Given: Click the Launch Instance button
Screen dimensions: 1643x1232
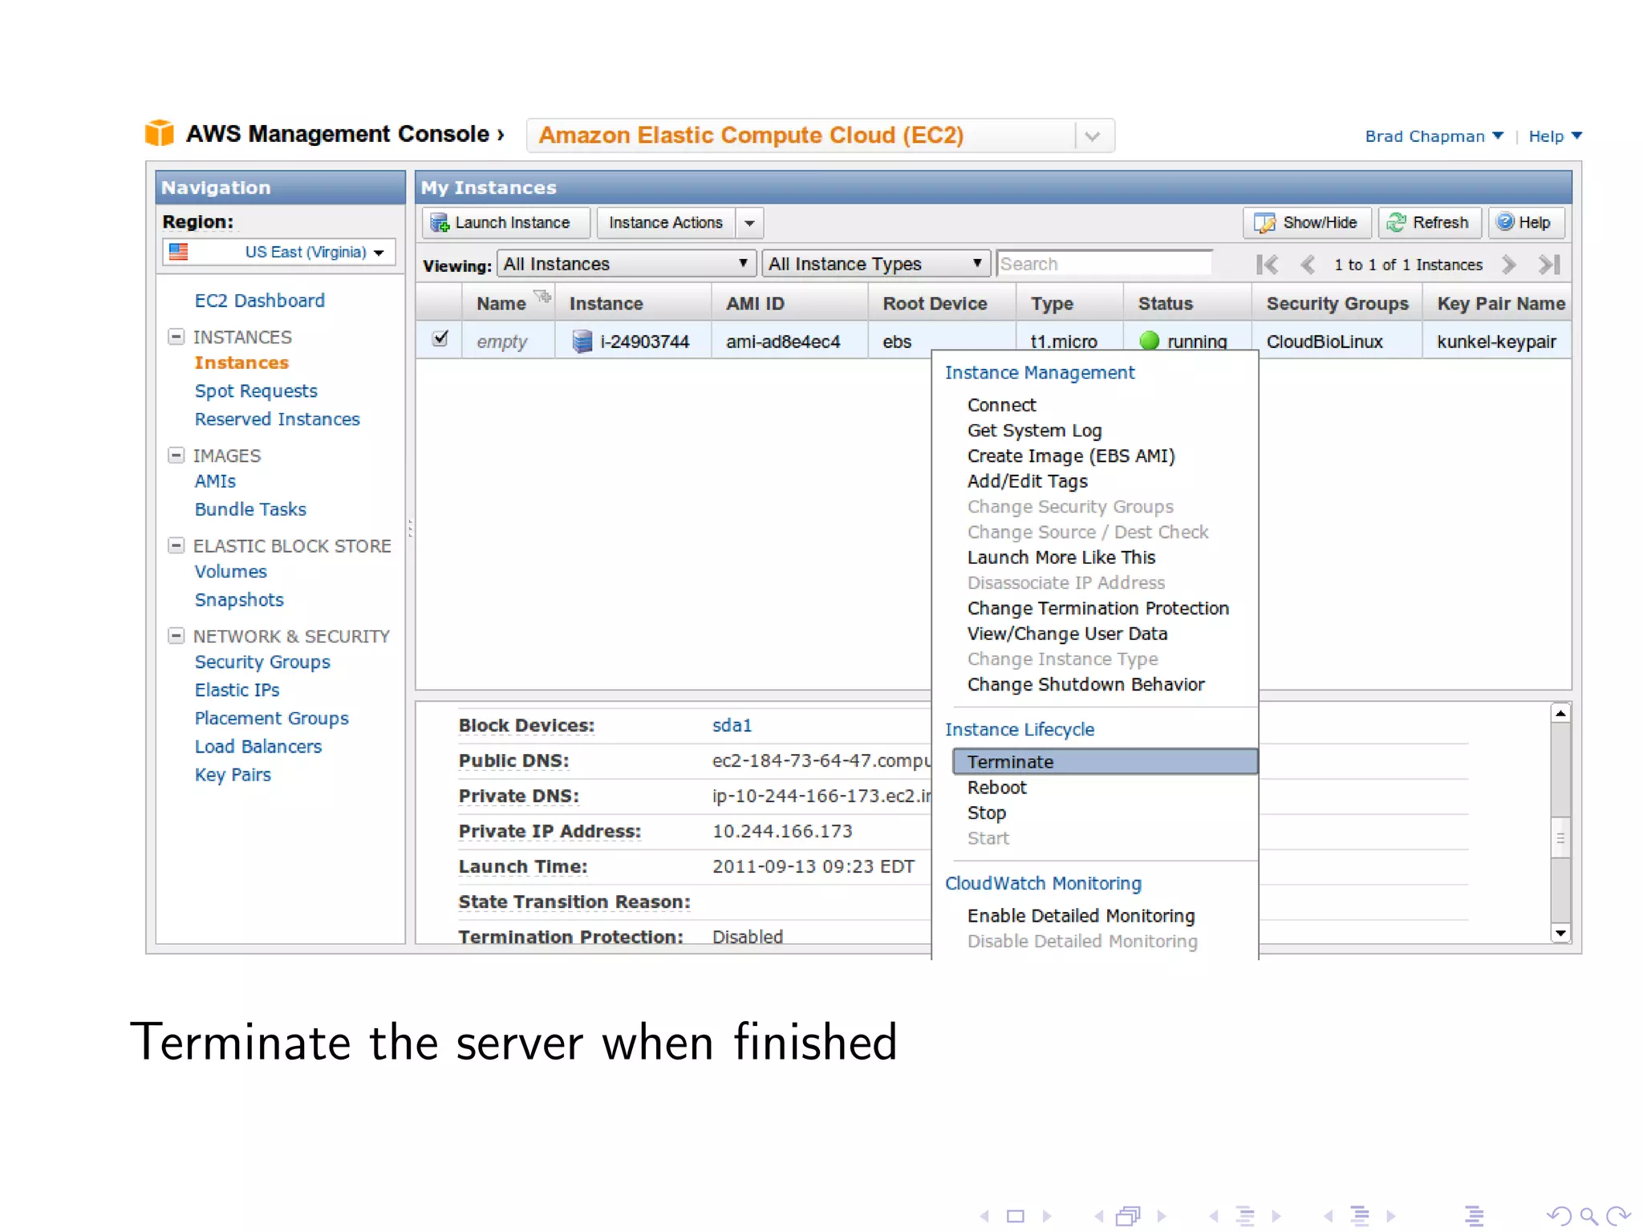Looking at the screenshot, I should pos(506,223).
